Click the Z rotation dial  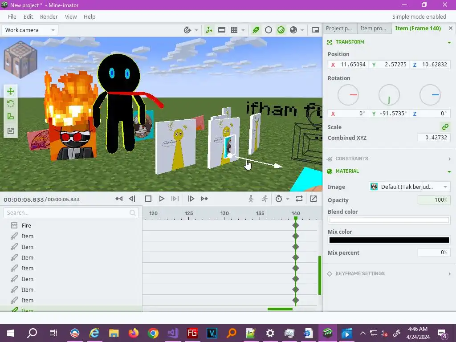point(430,95)
